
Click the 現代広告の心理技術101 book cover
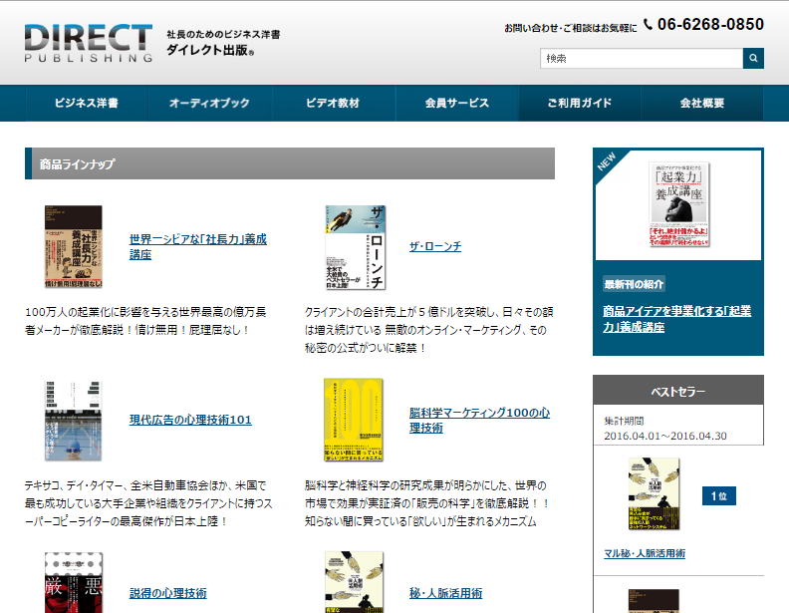coord(73,421)
